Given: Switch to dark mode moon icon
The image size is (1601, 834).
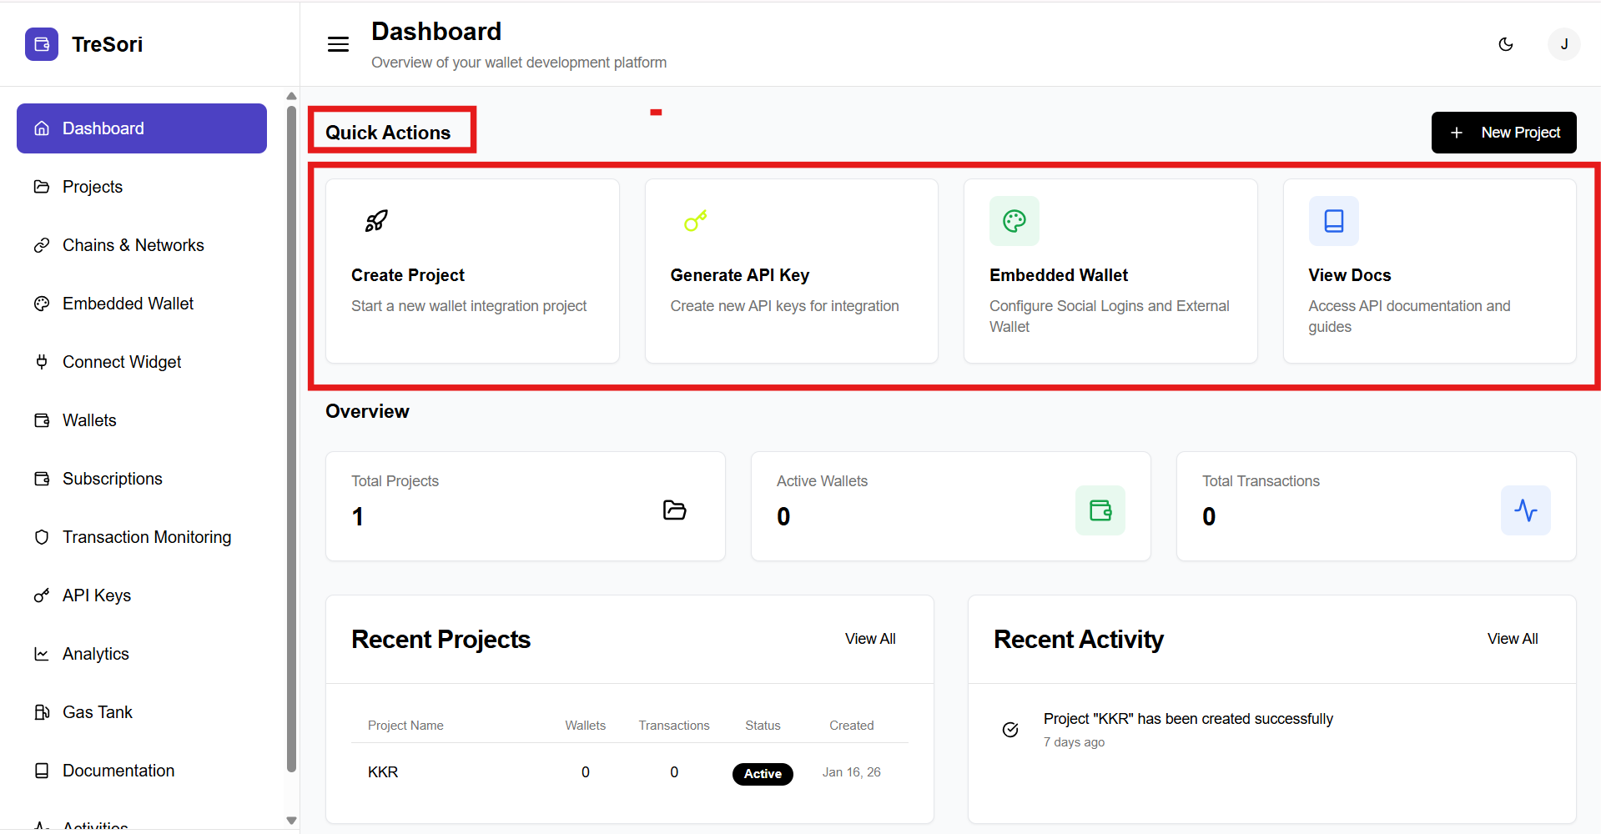Looking at the screenshot, I should point(1505,44).
